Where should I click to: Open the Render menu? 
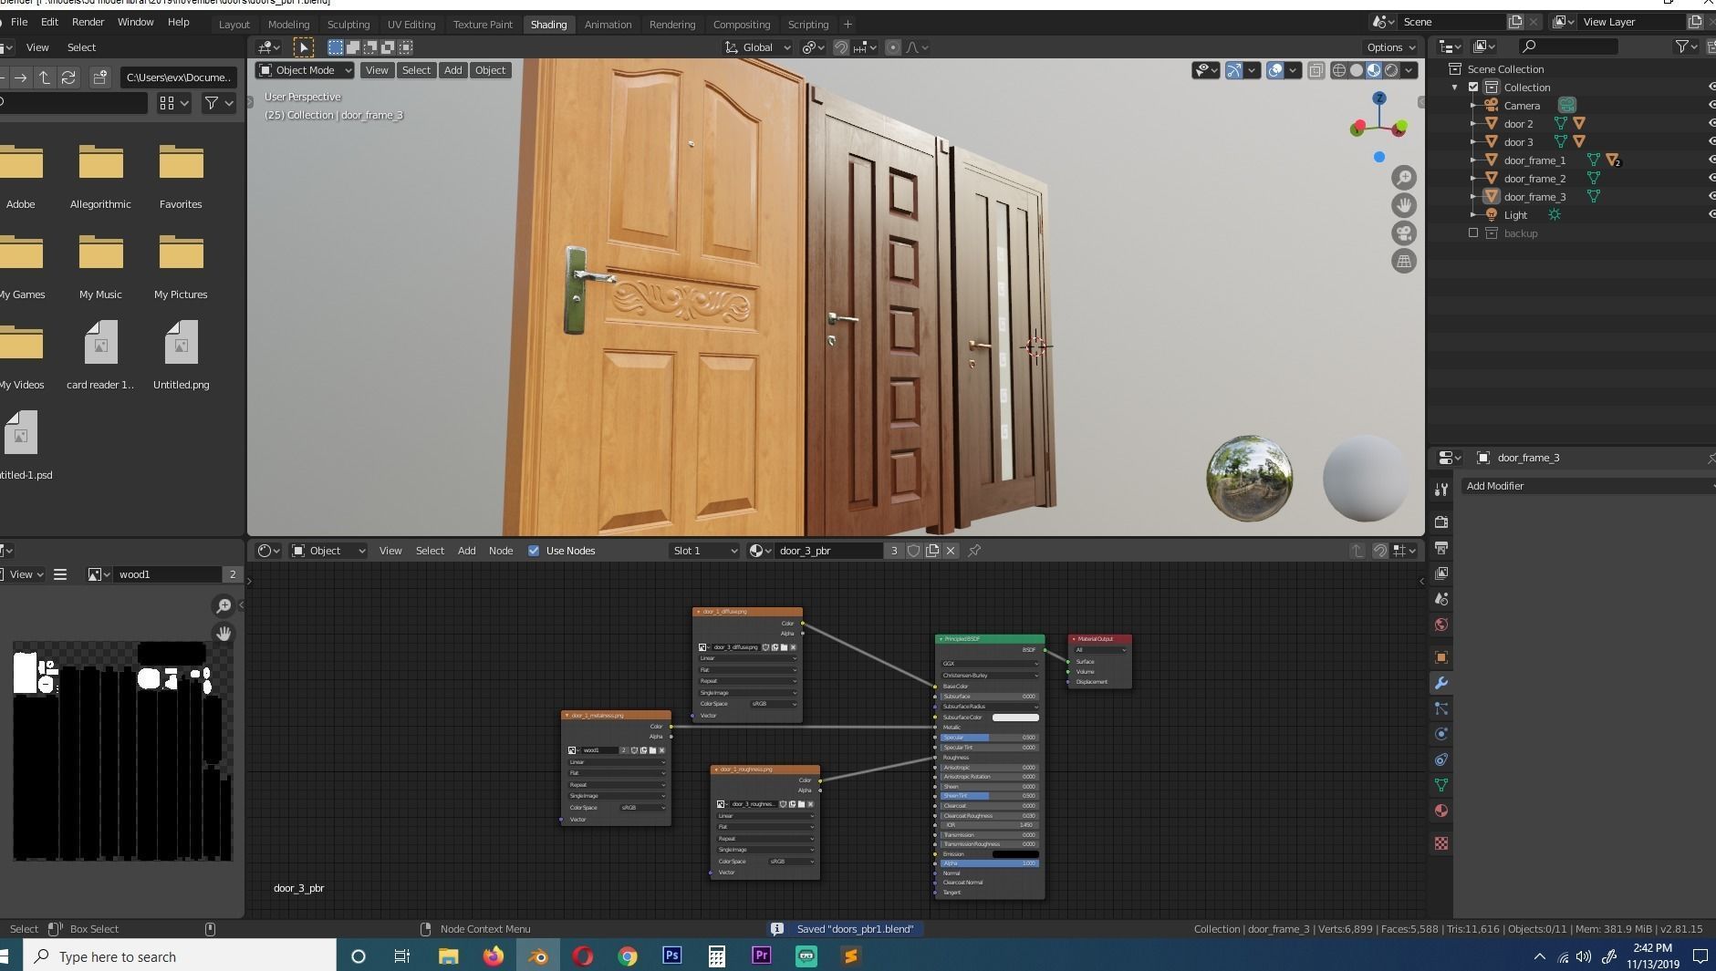(88, 22)
